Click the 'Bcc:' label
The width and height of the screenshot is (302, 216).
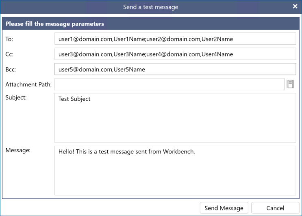[x=11, y=69]
